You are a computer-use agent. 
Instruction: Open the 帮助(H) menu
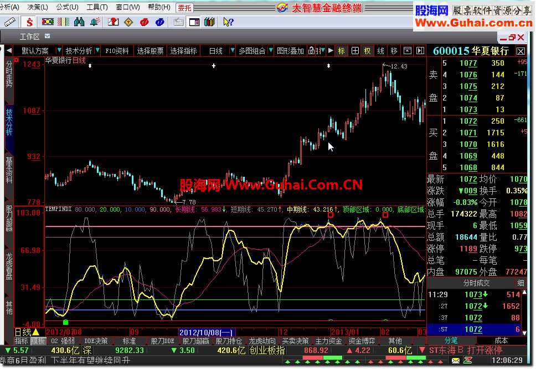pos(159,7)
